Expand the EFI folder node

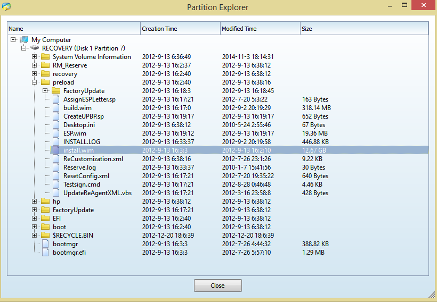pos(34,219)
